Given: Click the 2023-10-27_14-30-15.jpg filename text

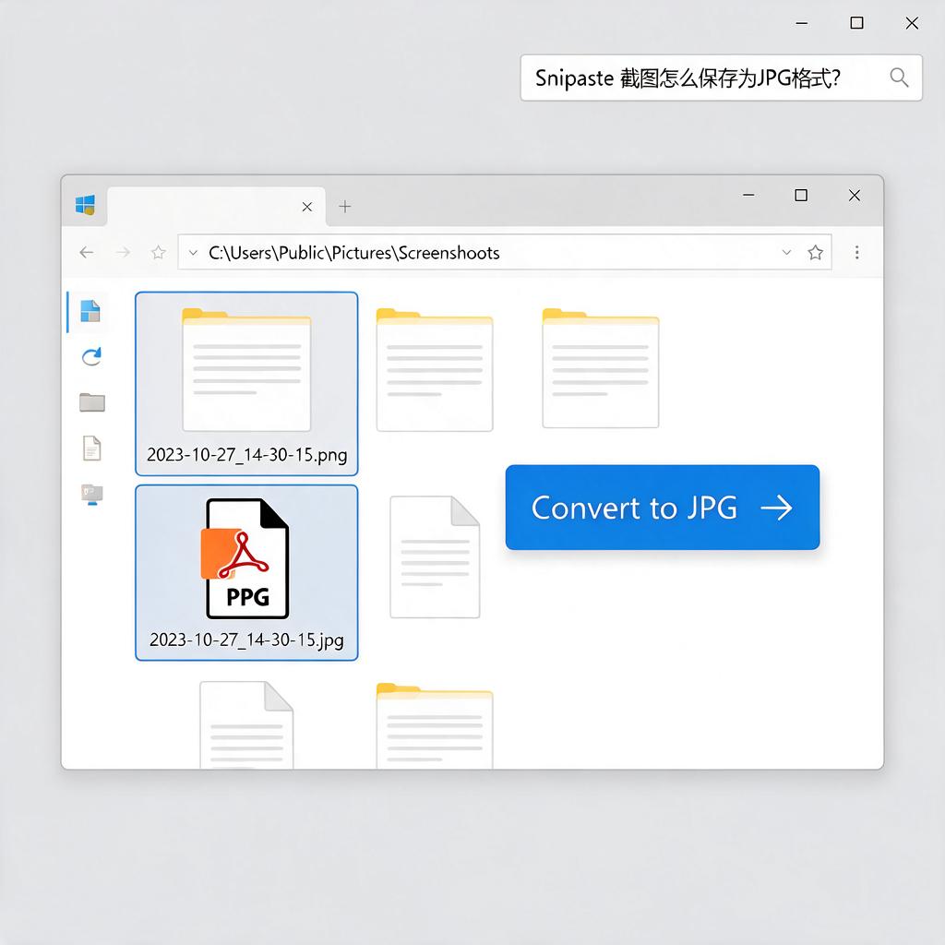Looking at the screenshot, I should click(246, 640).
